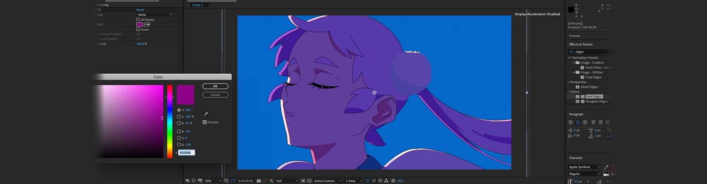The height and width of the screenshot is (184, 707).
Task: Open the Preview panel tab
Action: pos(575,36)
